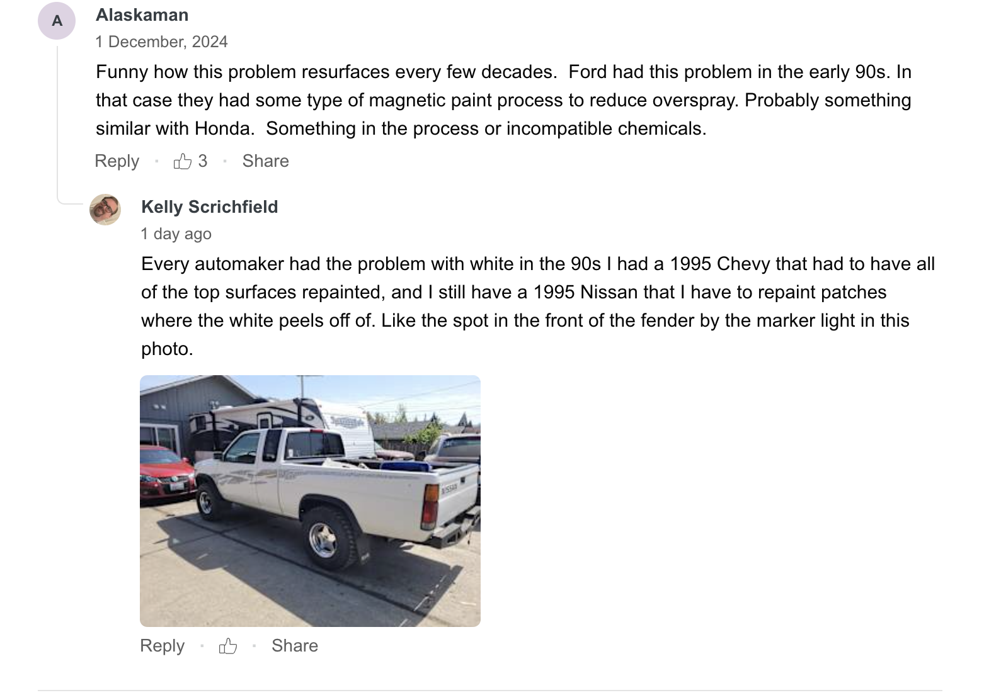Open the "1 day ago" timestamp permalink

176,234
